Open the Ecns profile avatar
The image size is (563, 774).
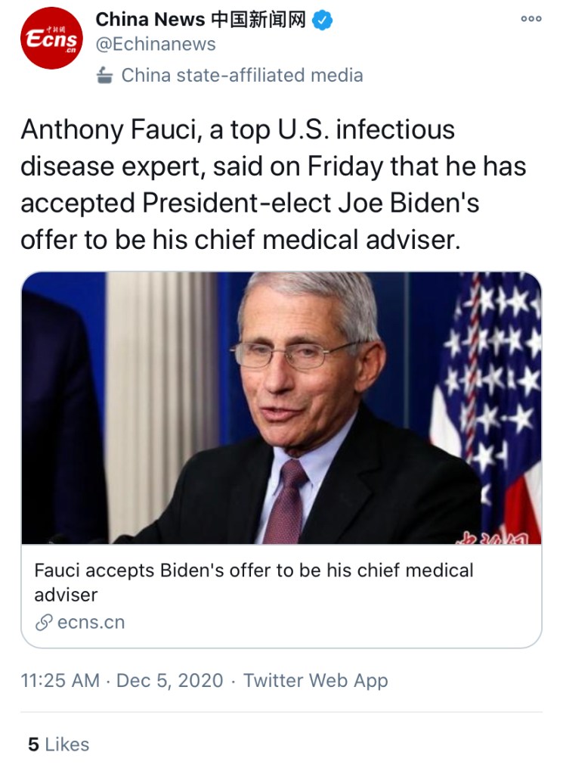(51, 38)
